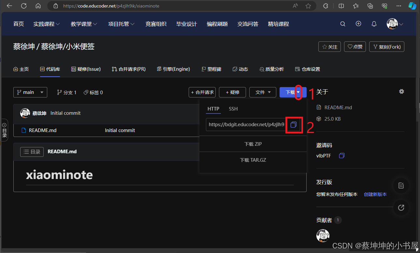Open README.md link in the 关于 sidebar
This screenshot has height=253, width=420.
338,107
